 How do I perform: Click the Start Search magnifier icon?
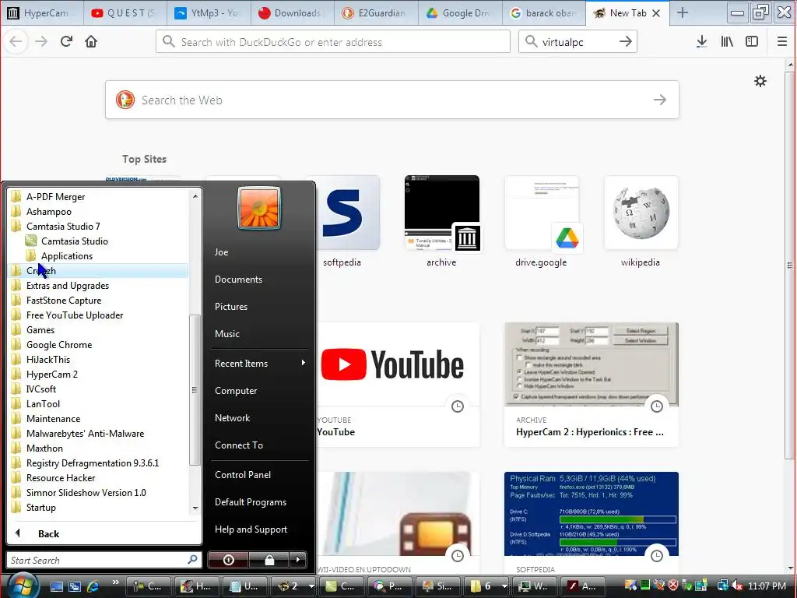pyautogui.click(x=192, y=560)
